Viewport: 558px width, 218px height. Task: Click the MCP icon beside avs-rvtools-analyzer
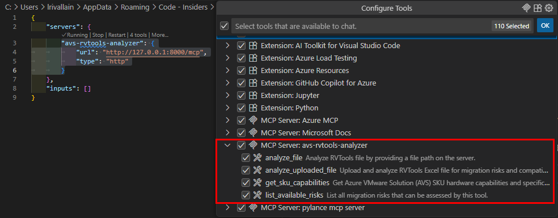[253, 145]
